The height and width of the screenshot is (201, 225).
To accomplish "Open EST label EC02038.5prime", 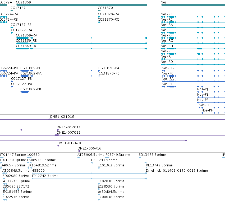I will 111,181.
